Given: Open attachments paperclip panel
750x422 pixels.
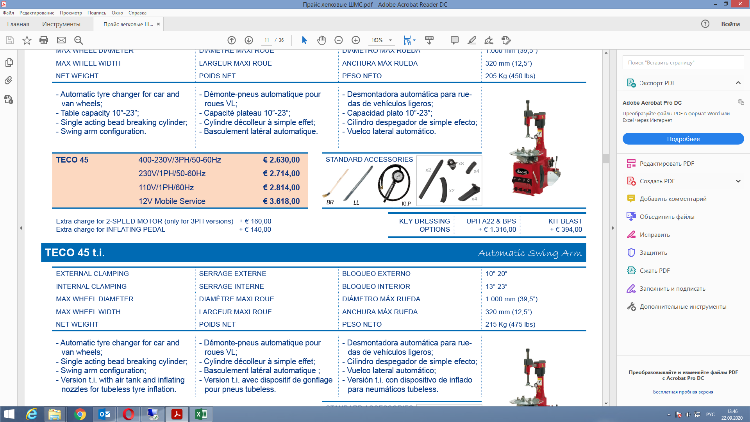Looking at the screenshot, I should [x=9, y=80].
